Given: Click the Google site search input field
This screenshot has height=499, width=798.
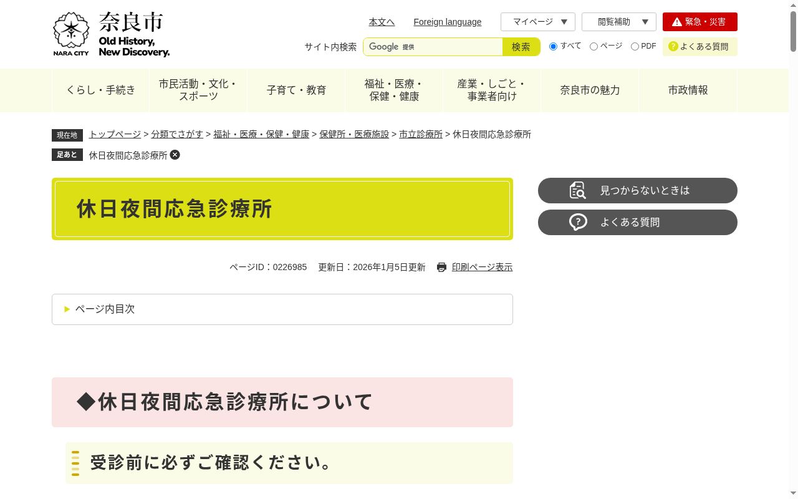Looking at the screenshot, I should click(433, 47).
